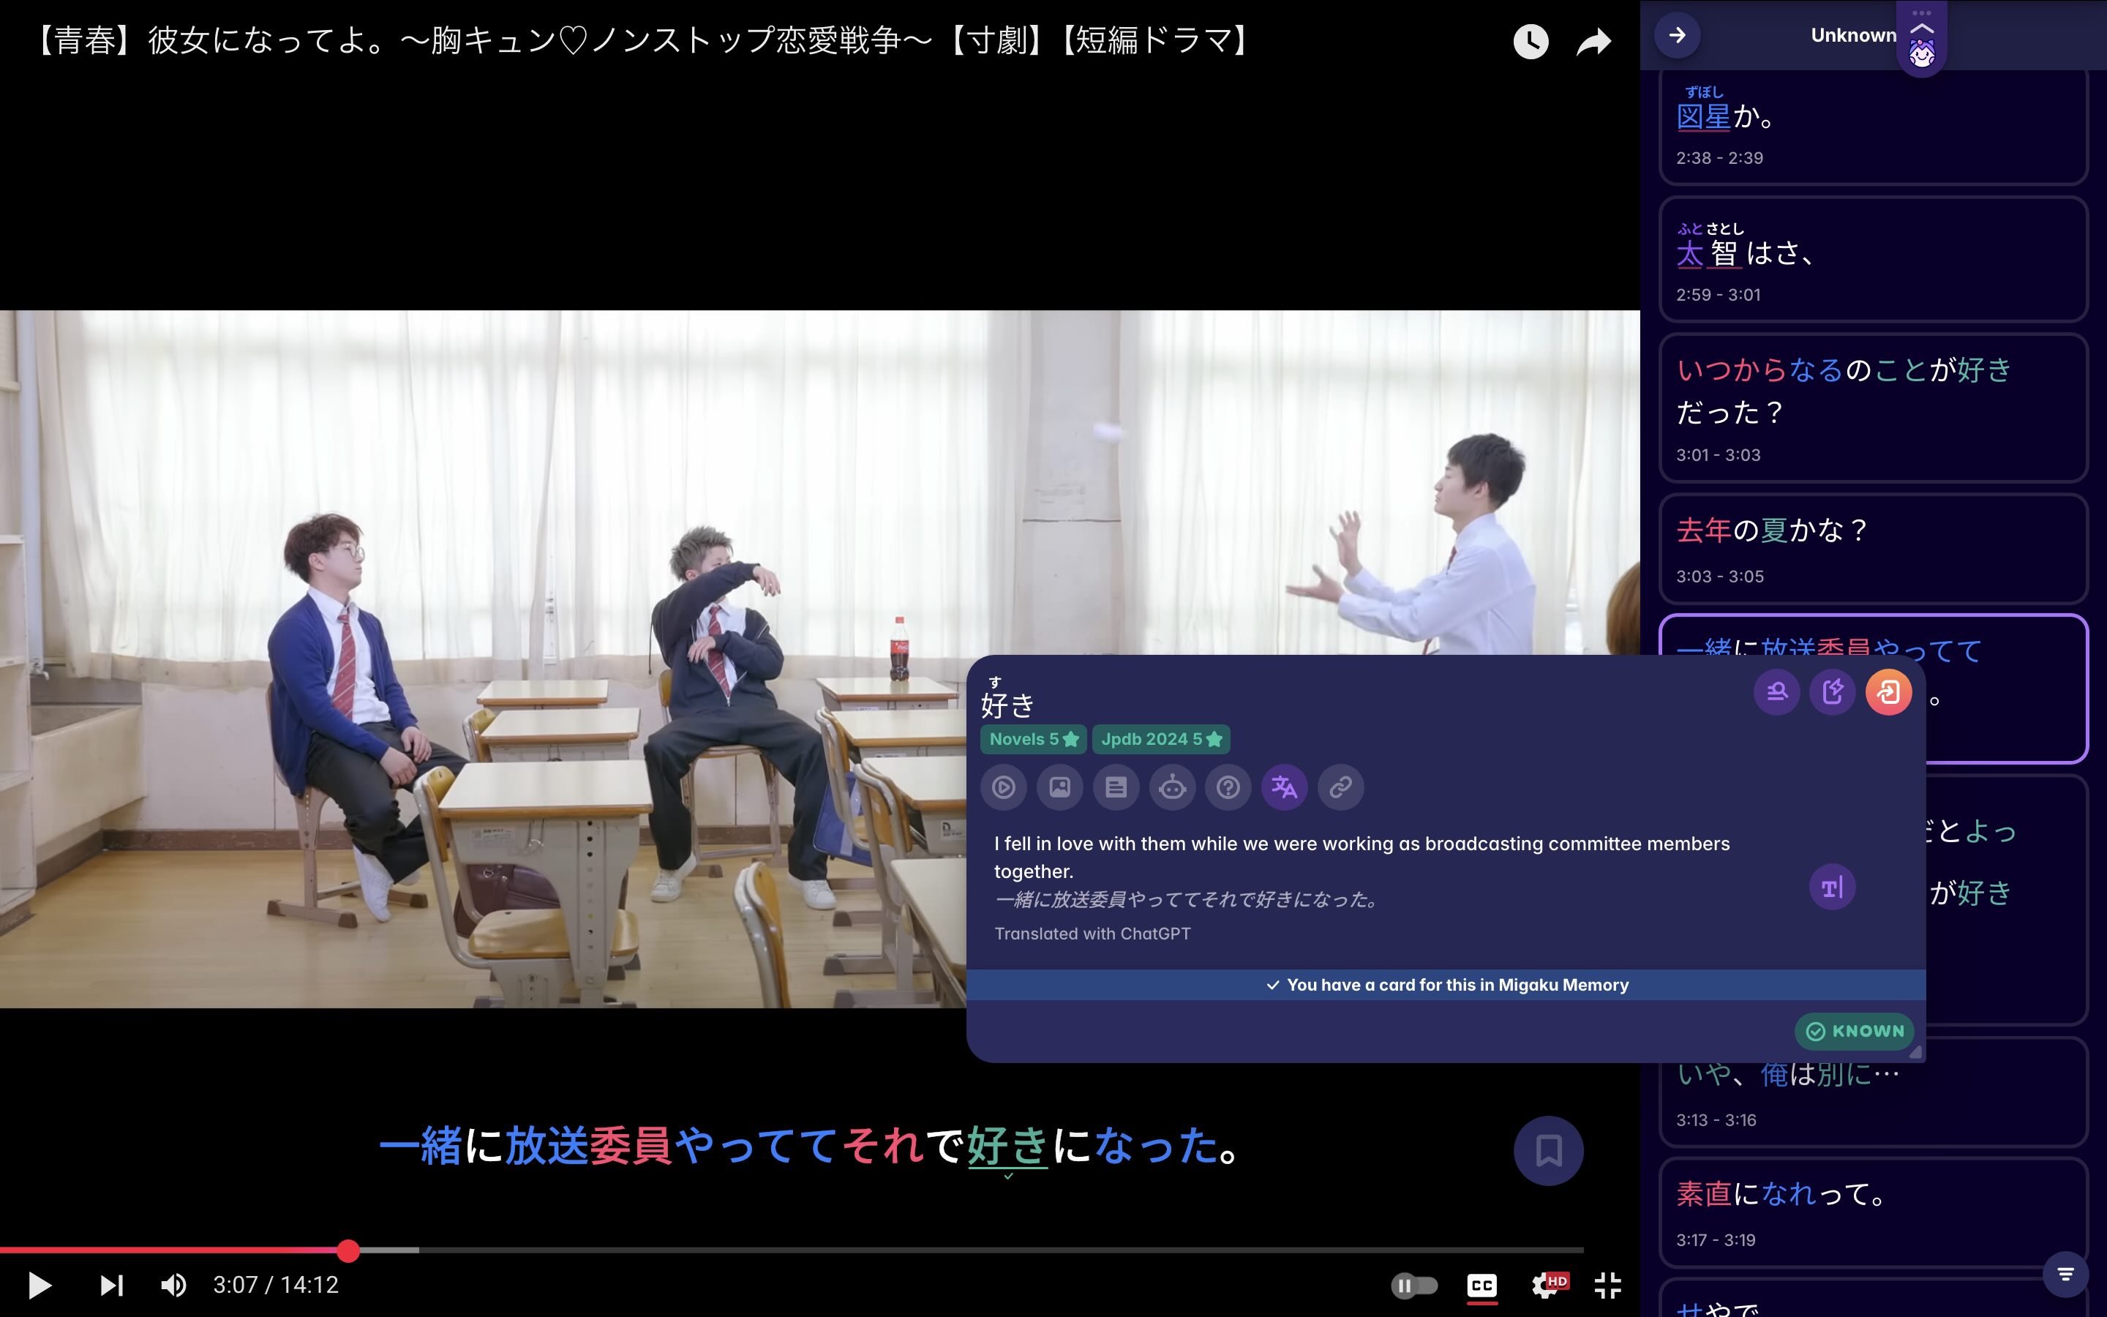Click the link icon in dictionary popup
Image resolution: width=2107 pixels, height=1317 pixels.
point(1341,787)
